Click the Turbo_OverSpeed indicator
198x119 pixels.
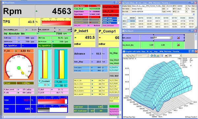[111, 26]
